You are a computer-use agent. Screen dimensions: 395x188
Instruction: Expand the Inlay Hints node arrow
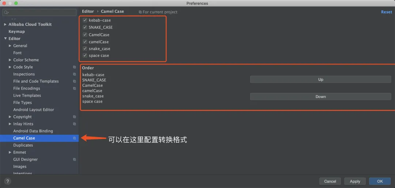10,124
